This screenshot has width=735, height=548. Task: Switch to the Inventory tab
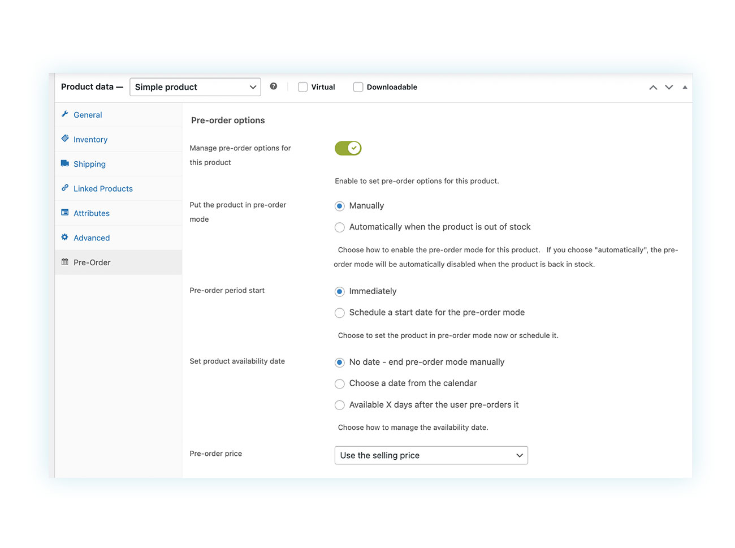[x=90, y=139]
